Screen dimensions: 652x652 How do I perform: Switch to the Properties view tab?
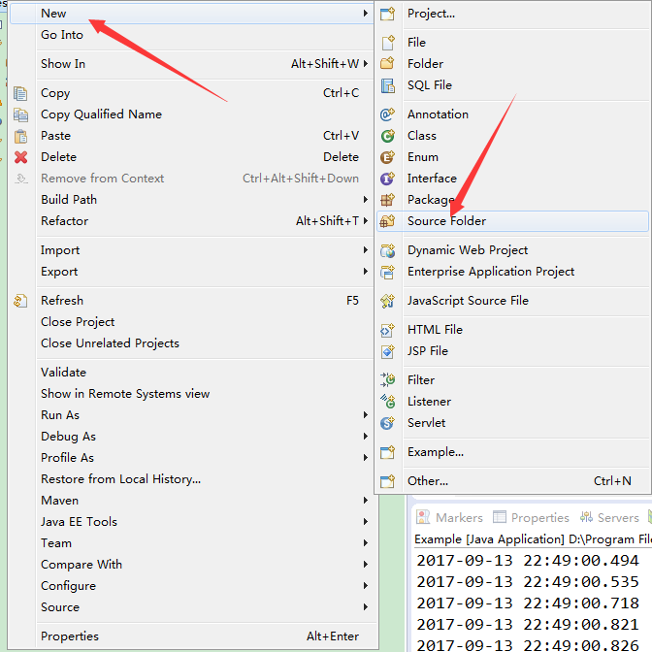[x=531, y=518]
